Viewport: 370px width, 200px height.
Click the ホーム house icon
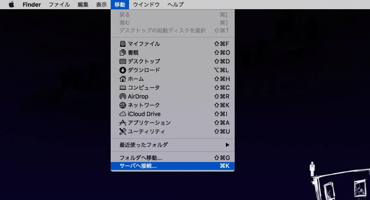coord(122,79)
